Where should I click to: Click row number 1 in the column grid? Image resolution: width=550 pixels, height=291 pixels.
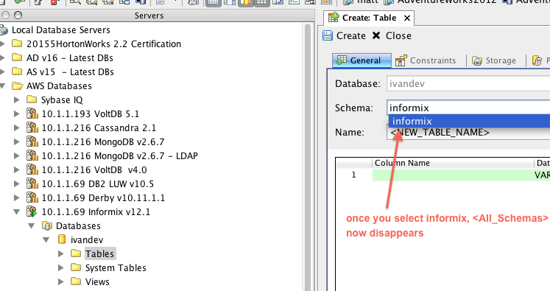click(x=353, y=175)
